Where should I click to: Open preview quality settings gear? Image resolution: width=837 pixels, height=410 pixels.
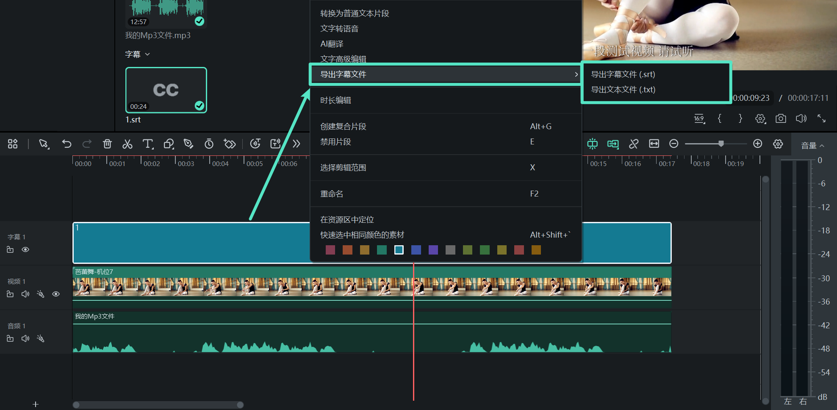(760, 119)
